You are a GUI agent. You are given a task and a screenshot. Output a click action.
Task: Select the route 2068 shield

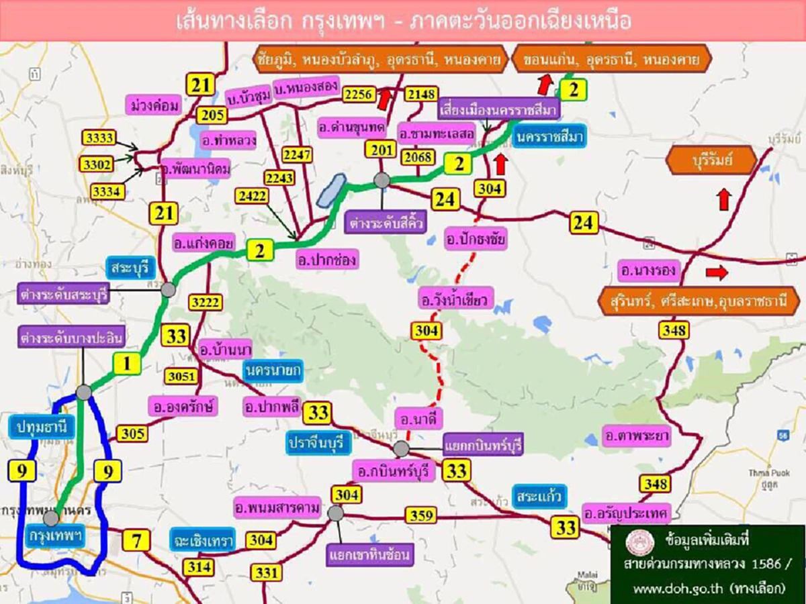(x=418, y=156)
